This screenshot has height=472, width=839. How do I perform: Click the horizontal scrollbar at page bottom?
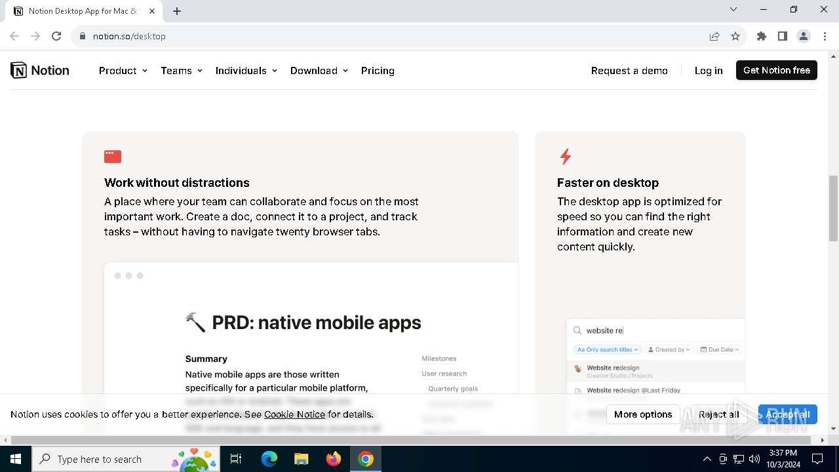[410, 440]
